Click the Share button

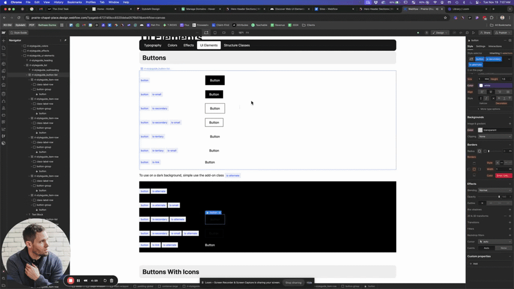pyautogui.click(x=485, y=33)
